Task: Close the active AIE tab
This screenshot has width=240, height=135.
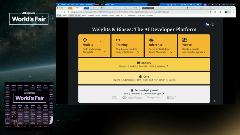Action: [x=81, y=8]
